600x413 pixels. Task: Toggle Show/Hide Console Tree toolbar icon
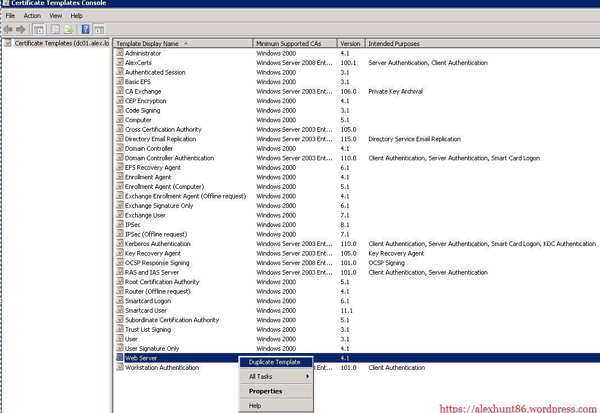[x=39, y=29]
